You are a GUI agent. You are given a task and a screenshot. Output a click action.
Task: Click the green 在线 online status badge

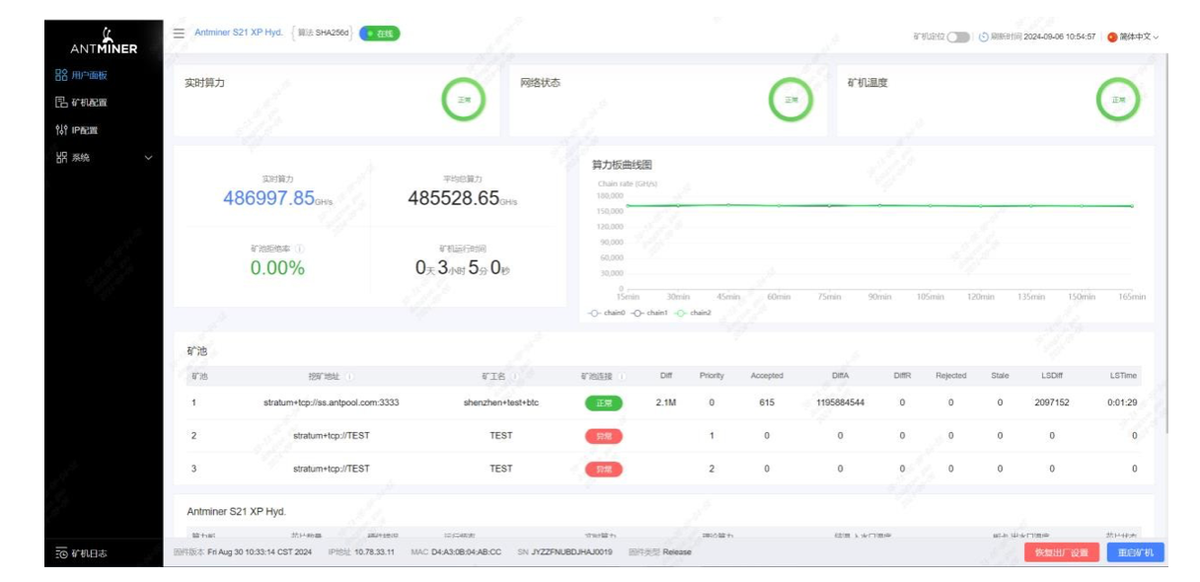(380, 34)
